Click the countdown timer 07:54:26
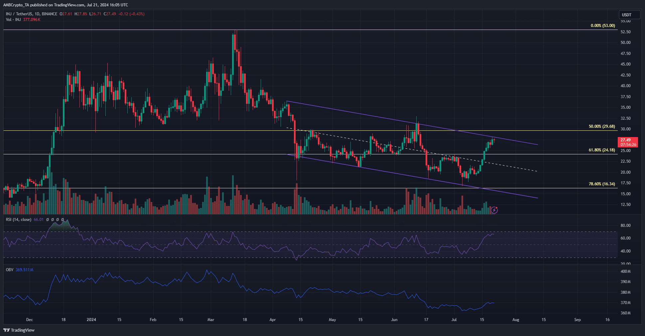 pos(628,145)
